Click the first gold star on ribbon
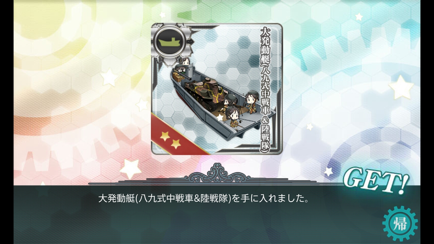 (165, 136)
